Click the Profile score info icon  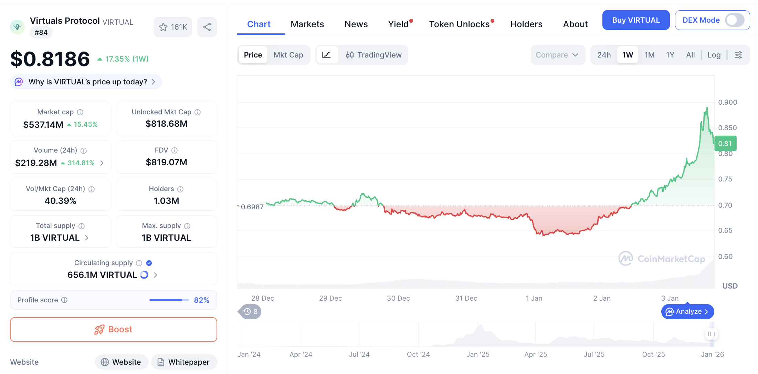coord(64,300)
